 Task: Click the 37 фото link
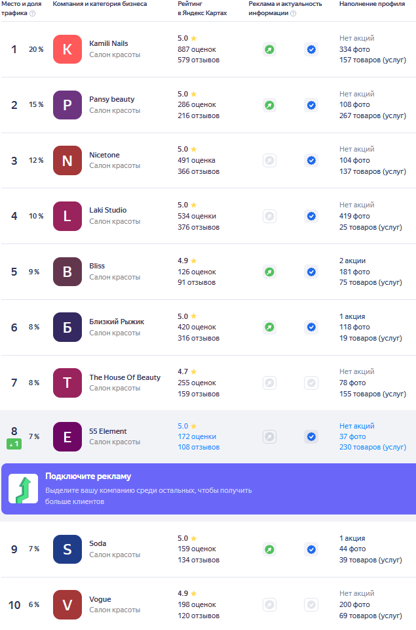[352, 436]
